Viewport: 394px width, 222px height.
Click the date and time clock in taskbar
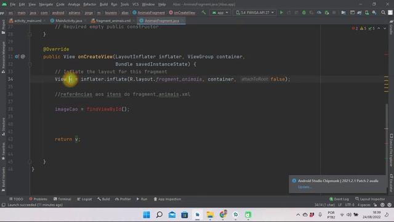371,215
